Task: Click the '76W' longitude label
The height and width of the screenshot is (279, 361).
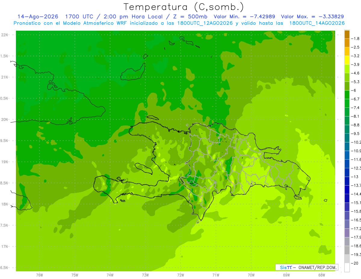Action: 39,275
